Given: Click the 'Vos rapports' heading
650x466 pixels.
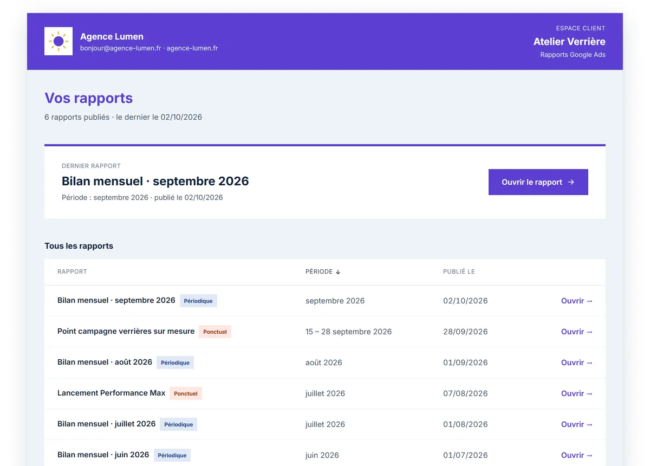Looking at the screenshot, I should pos(89,98).
